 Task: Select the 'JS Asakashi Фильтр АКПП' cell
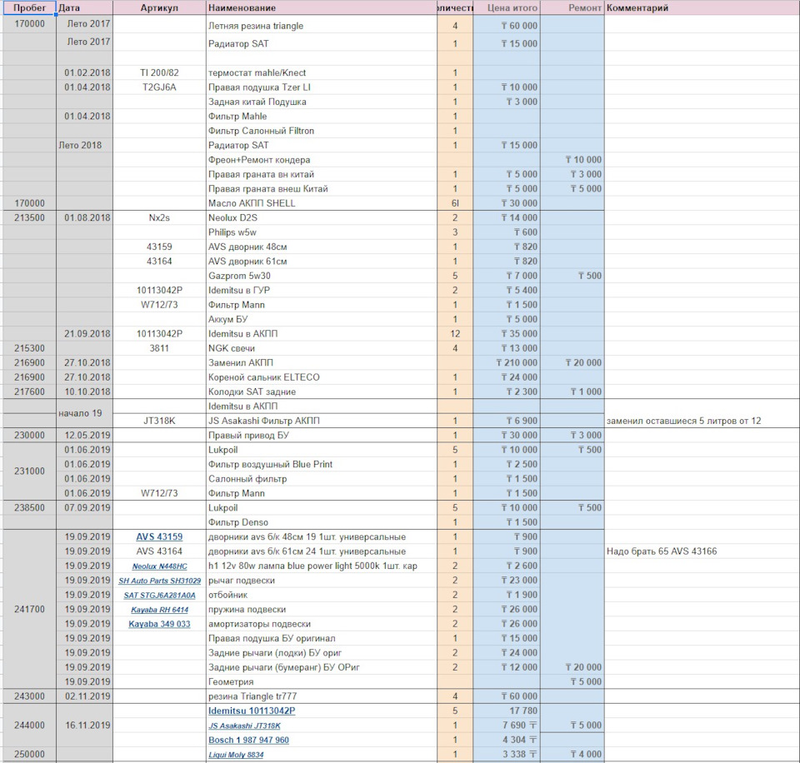[322, 421]
